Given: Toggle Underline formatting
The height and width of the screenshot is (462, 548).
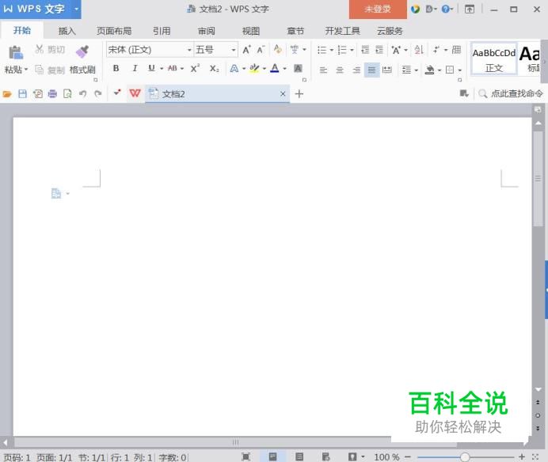Looking at the screenshot, I should click(x=151, y=68).
